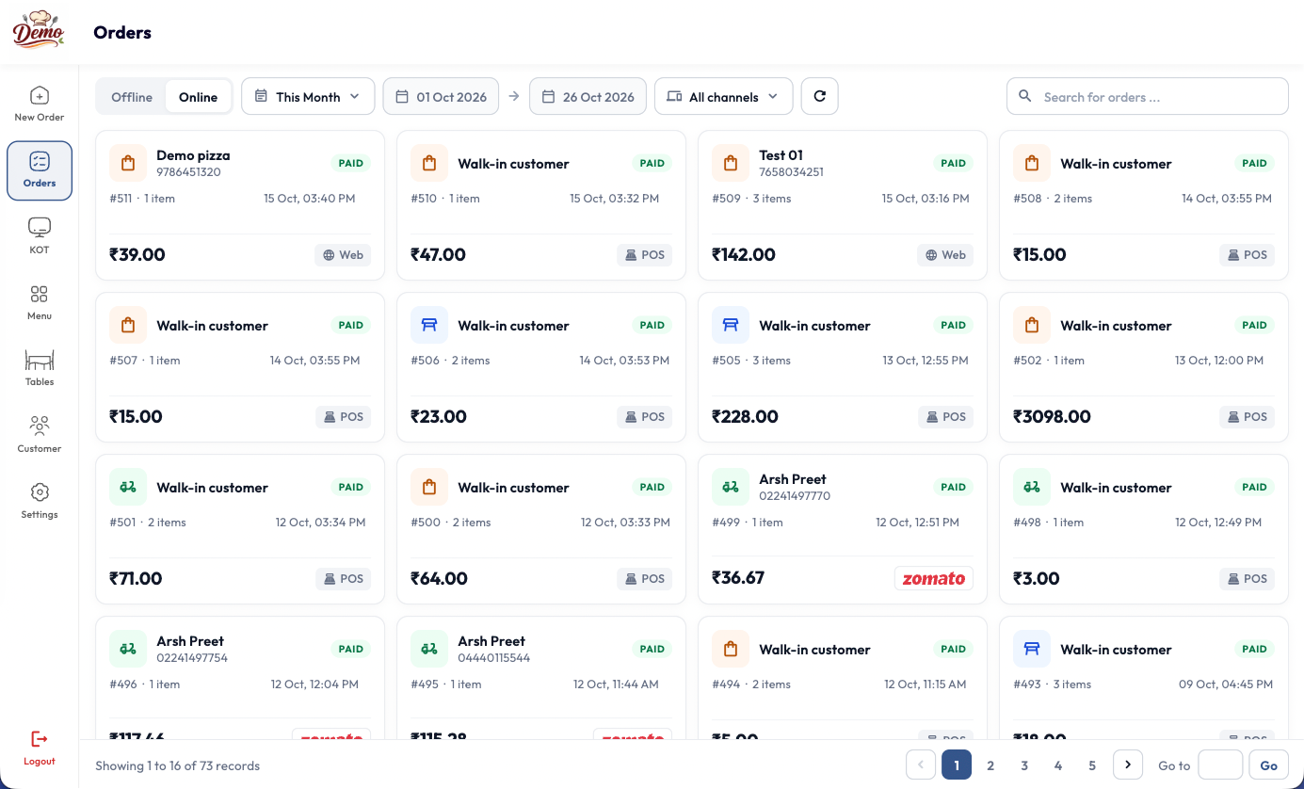Switch to Online orders
The width and height of the screenshot is (1304, 789).
[199, 97]
